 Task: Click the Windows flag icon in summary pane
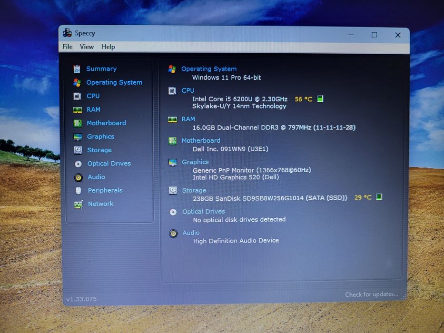172,69
